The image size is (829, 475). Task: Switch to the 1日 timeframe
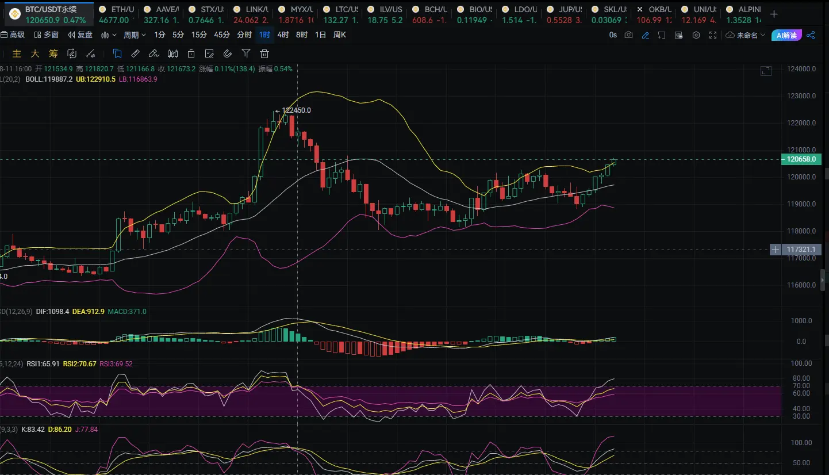pyautogui.click(x=320, y=35)
